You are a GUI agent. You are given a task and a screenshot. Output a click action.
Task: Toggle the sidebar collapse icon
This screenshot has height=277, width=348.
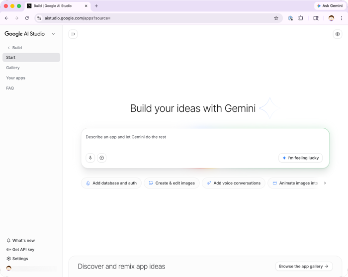(x=73, y=34)
